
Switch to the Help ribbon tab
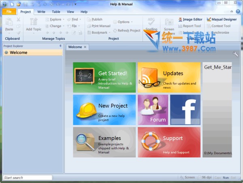pos(84,12)
